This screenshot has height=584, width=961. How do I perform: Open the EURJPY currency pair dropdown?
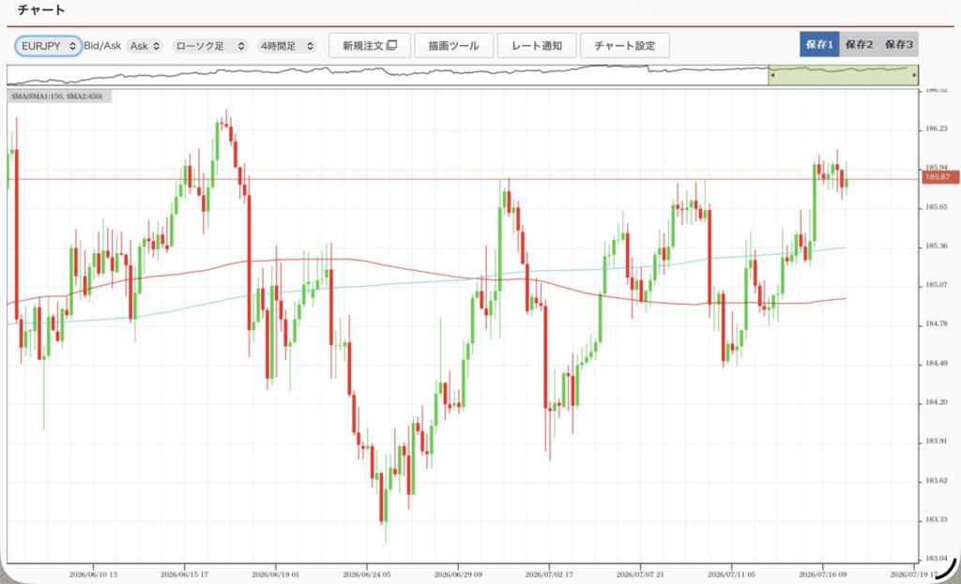[49, 46]
